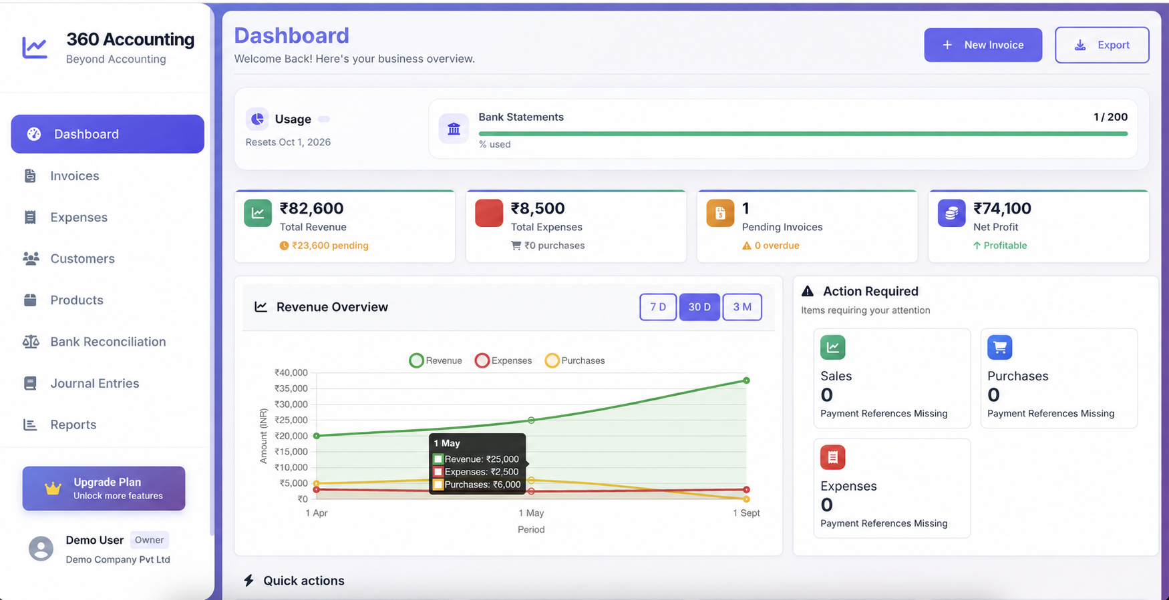Toggle the Expenses series in chart legend
The height and width of the screenshot is (600, 1169).
(503, 360)
